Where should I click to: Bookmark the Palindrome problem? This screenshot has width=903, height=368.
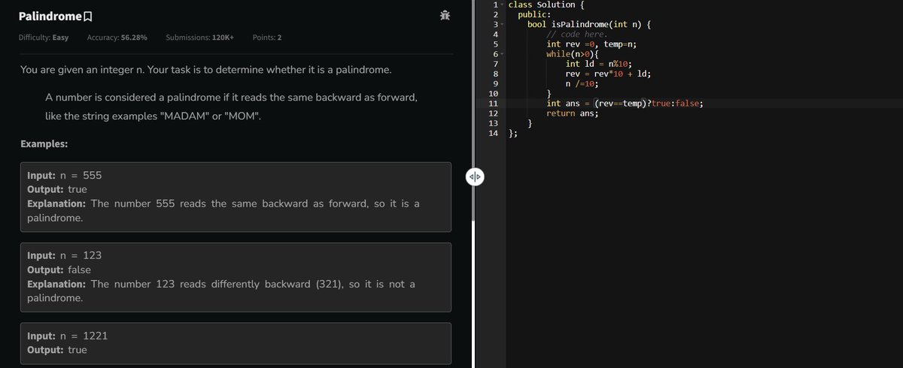tap(88, 16)
